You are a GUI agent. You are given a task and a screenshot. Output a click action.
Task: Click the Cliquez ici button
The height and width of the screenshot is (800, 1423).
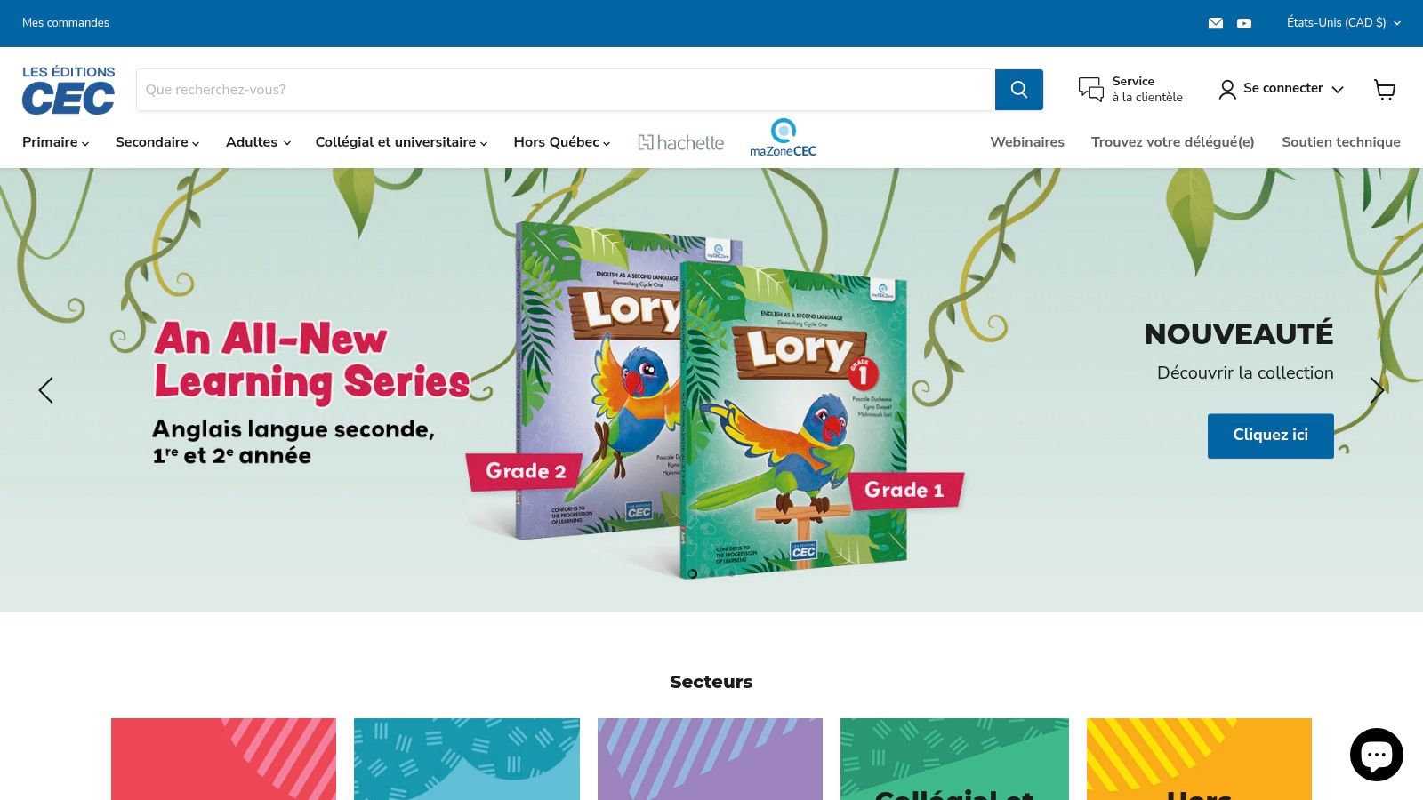pyautogui.click(x=1270, y=436)
